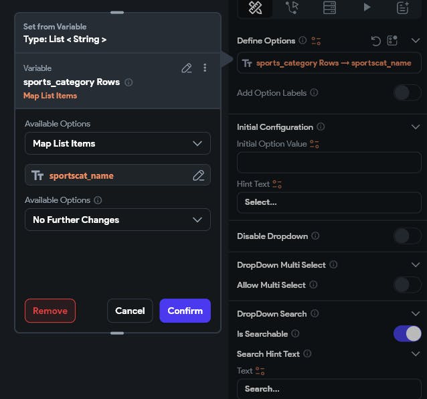Screen dimensions: 427x399
Task: Collapse the Define Options section chevron
Action: coord(416,41)
